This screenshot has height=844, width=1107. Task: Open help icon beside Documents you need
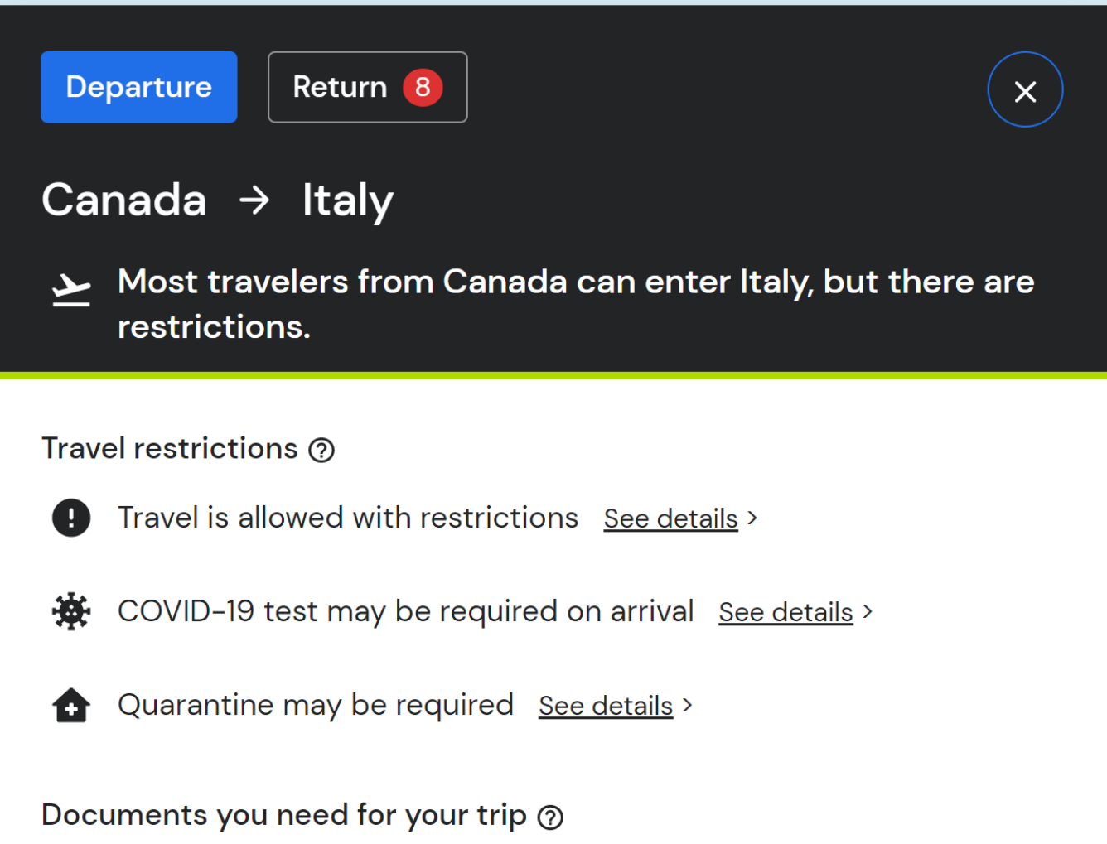point(550,817)
